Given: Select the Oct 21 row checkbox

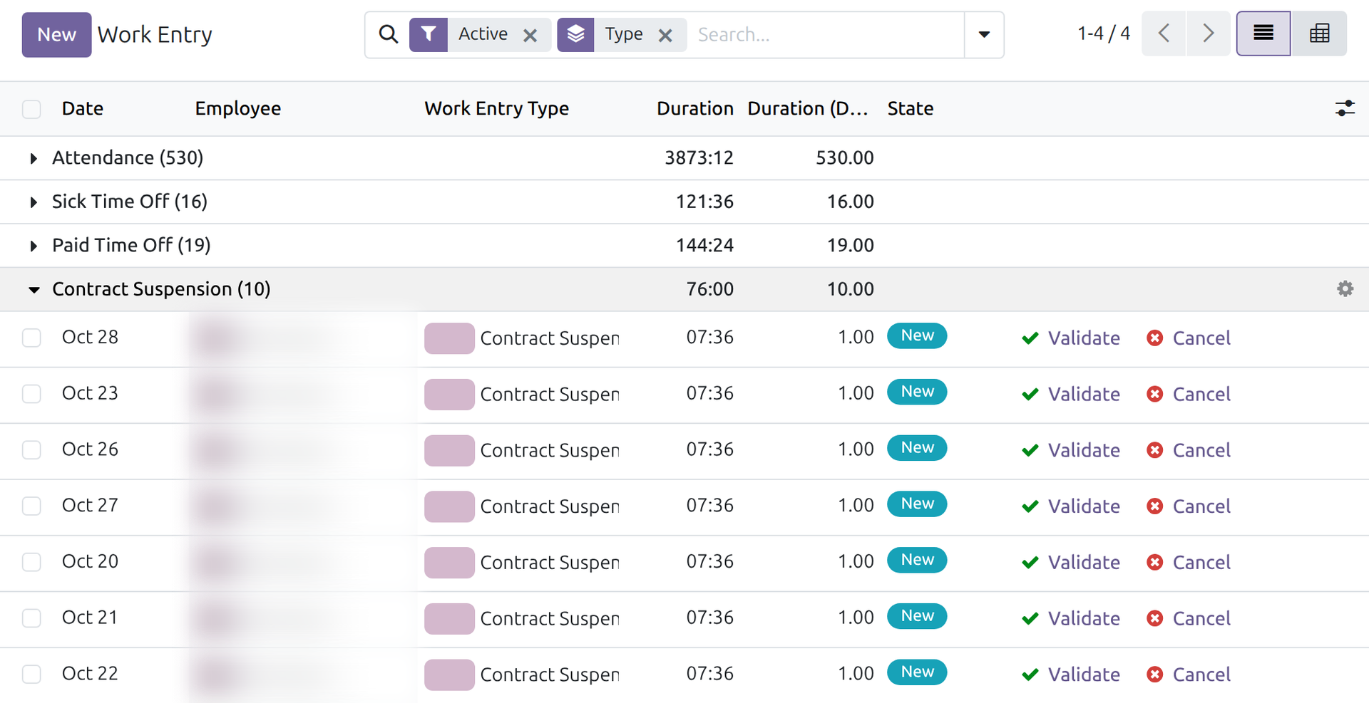Looking at the screenshot, I should tap(31, 618).
